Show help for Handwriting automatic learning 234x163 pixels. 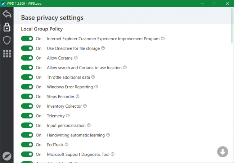108,135
